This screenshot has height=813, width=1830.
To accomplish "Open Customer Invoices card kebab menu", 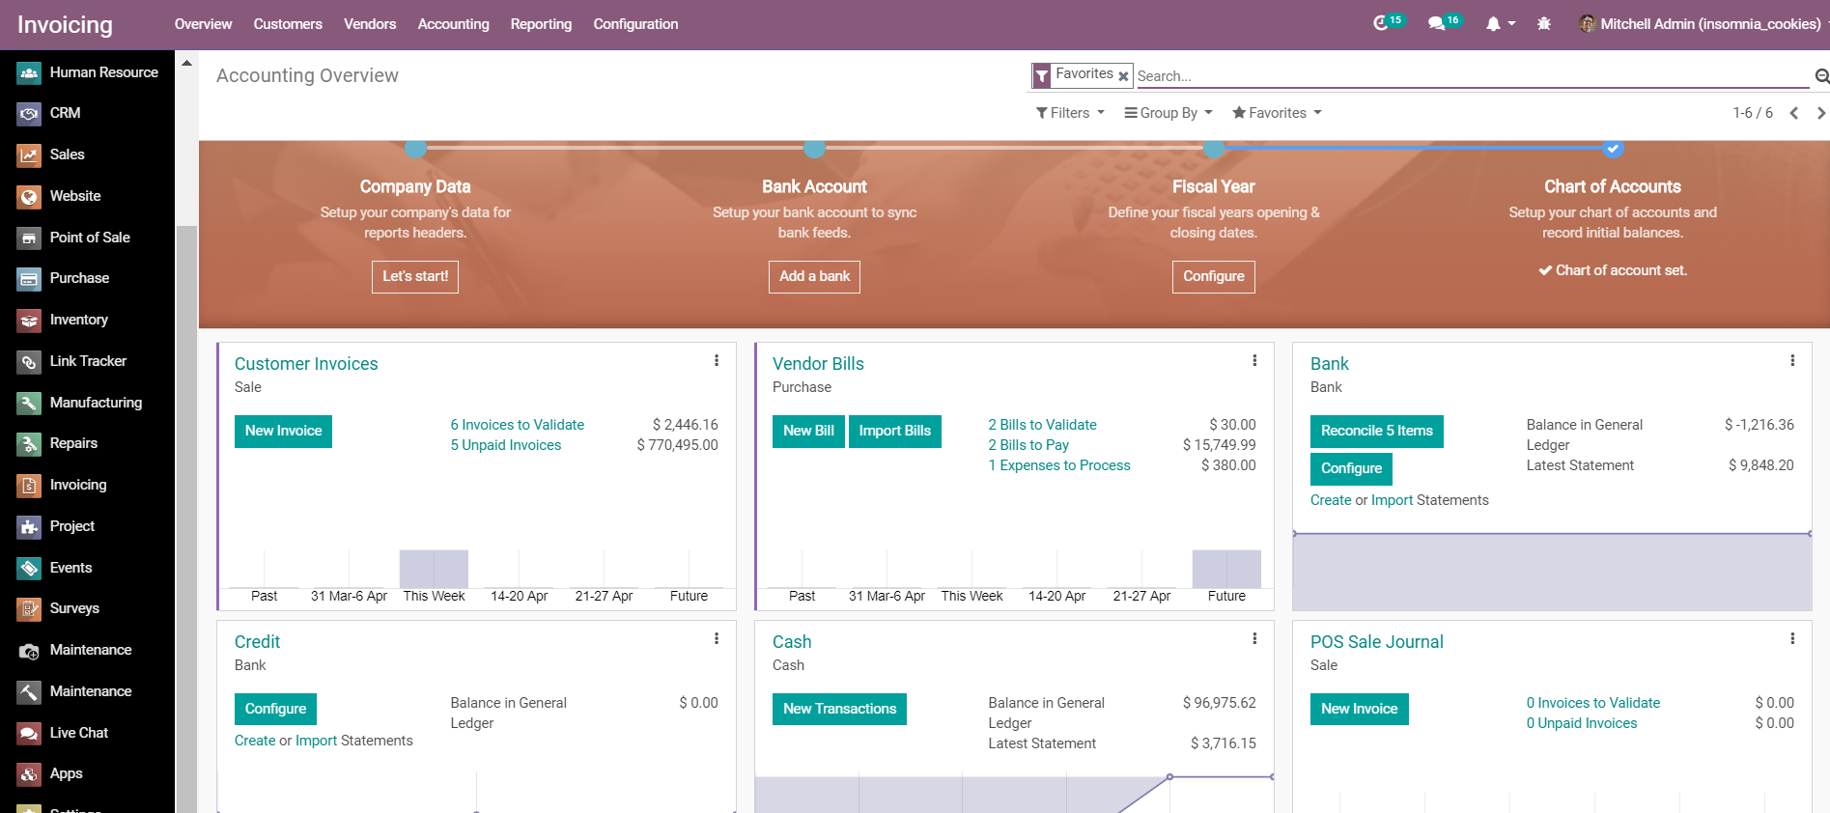I will pyautogui.click(x=717, y=361).
